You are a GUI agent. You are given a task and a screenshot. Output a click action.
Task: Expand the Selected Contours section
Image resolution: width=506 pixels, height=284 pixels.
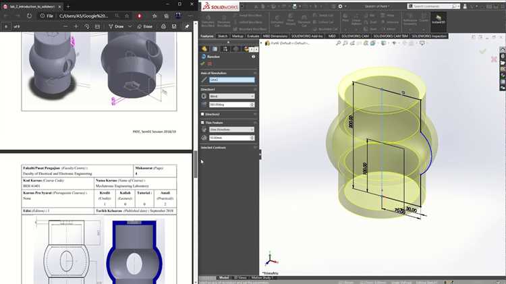click(x=255, y=148)
